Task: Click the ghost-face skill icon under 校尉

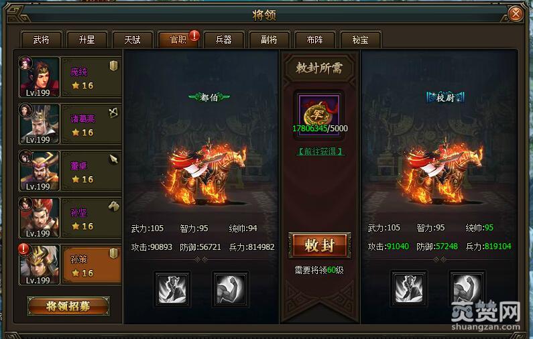Action: pos(409,289)
